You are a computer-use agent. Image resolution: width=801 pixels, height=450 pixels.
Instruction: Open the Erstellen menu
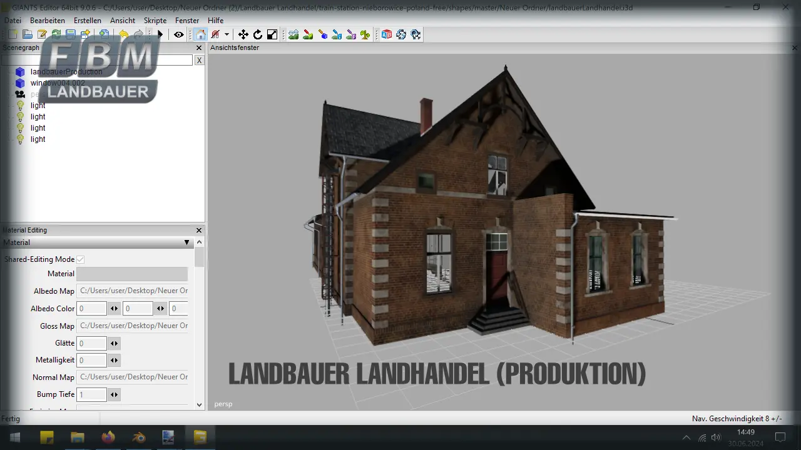click(88, 21)
